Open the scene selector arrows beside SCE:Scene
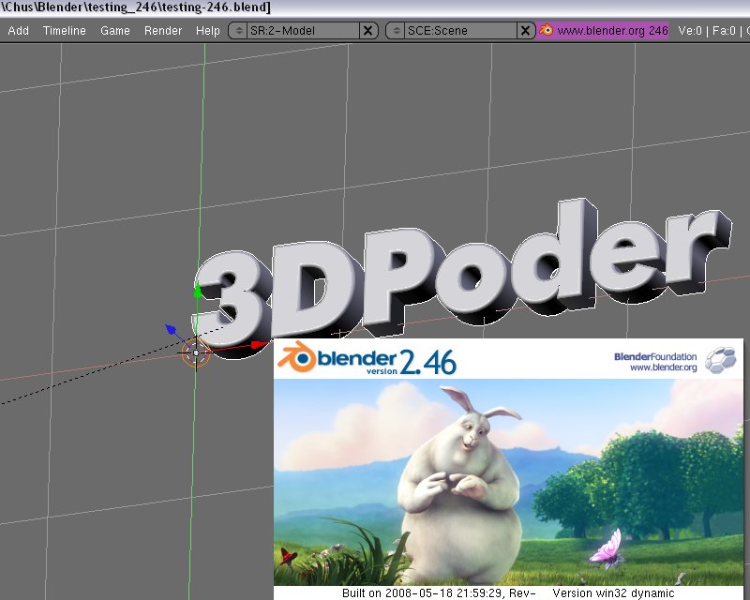Image resolution: width=750 pixels, height=600 pixels. point(396,31)
